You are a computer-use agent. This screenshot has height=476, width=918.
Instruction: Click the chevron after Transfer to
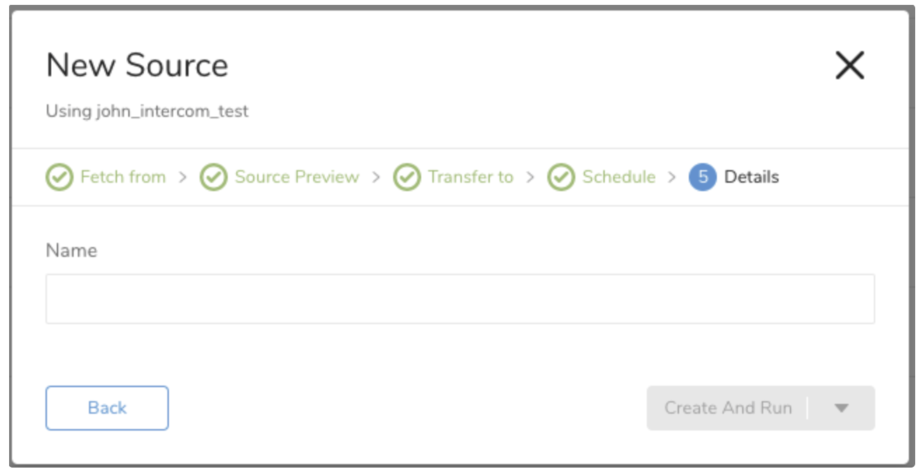pyautogui.click(x=530, y=177)
